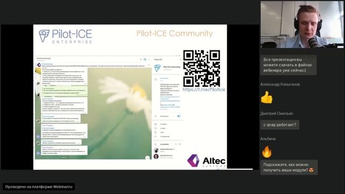Click the QR code on the slide
345x194 pixels.
click(202, 68)
